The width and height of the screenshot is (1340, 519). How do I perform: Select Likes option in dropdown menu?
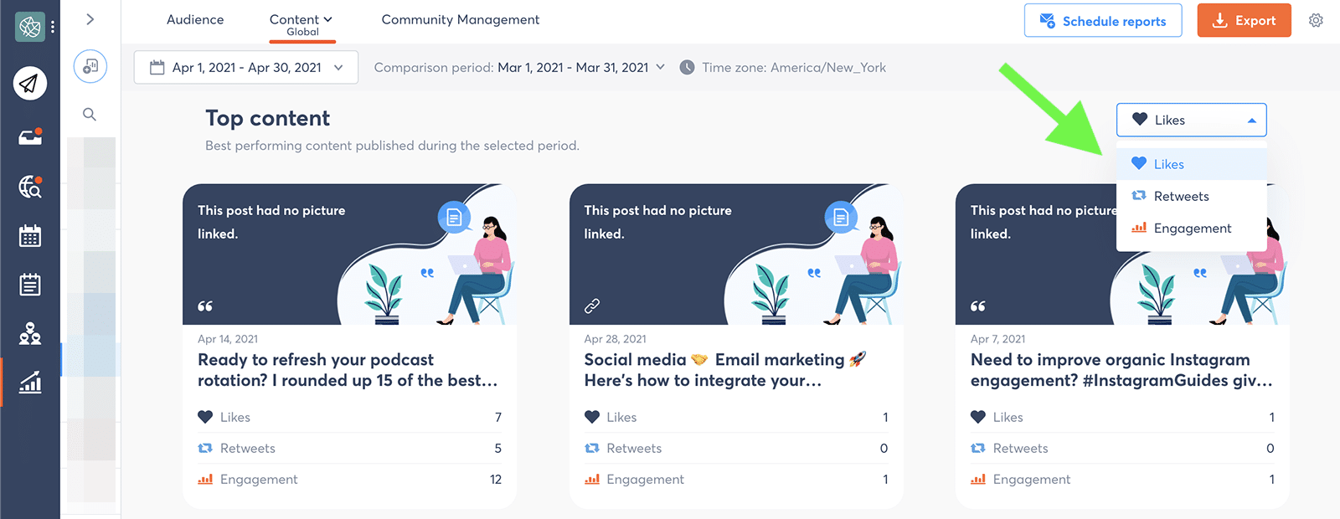(1191, 164)
